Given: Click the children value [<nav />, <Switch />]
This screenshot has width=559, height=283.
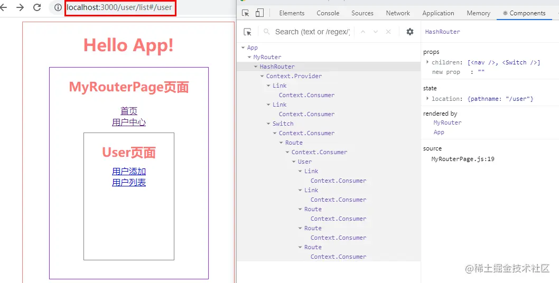Looking at the screenshot, I should (x=504, y=62).
